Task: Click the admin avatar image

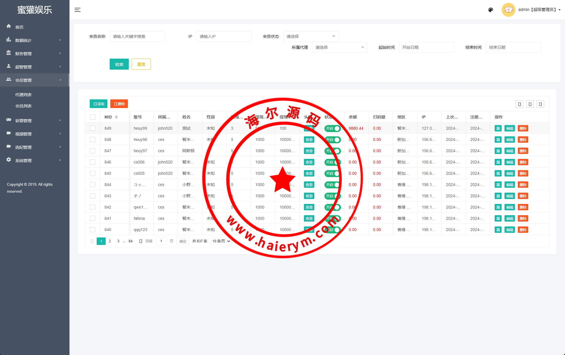Action: (508, 10)
